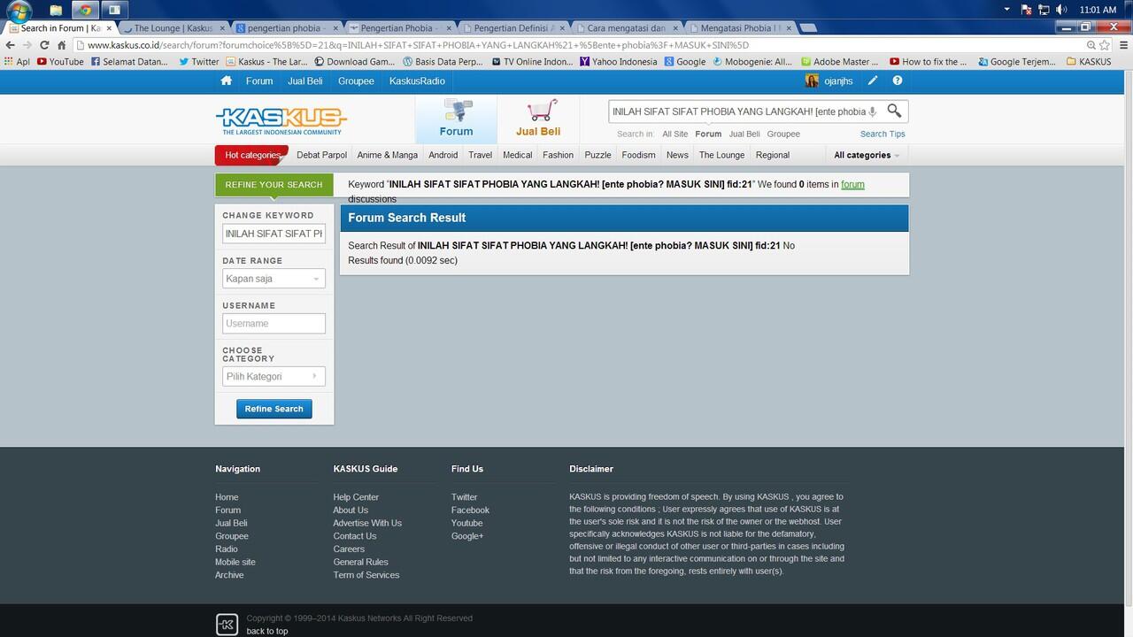Viewport: 1133px width, 637px height.
Task: Open the KASKUS bookmark folder
Action: pos(1089,62)
